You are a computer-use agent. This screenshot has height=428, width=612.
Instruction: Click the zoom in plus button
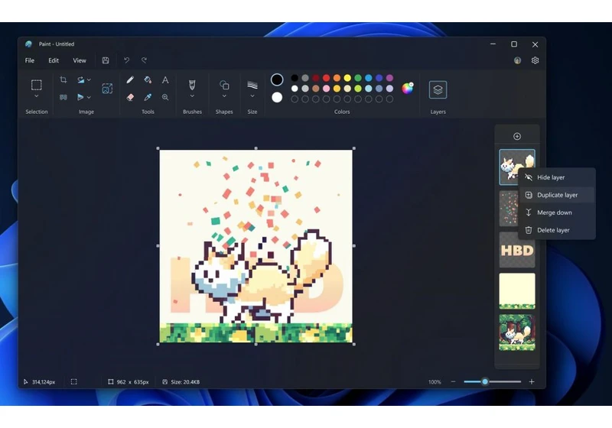(x=532, y=381)
